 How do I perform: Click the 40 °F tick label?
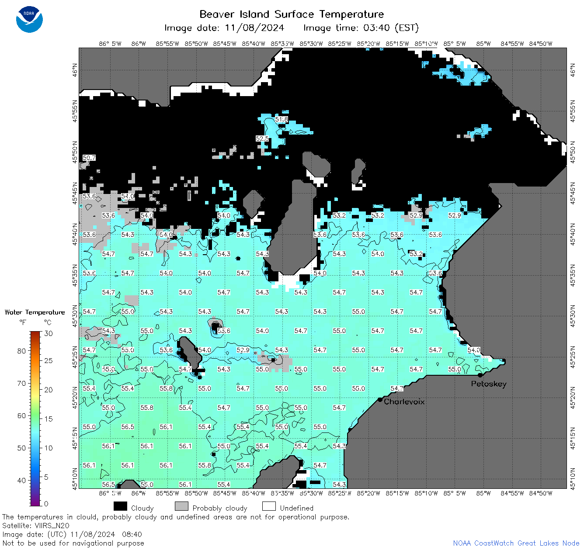tap(21, 480)
